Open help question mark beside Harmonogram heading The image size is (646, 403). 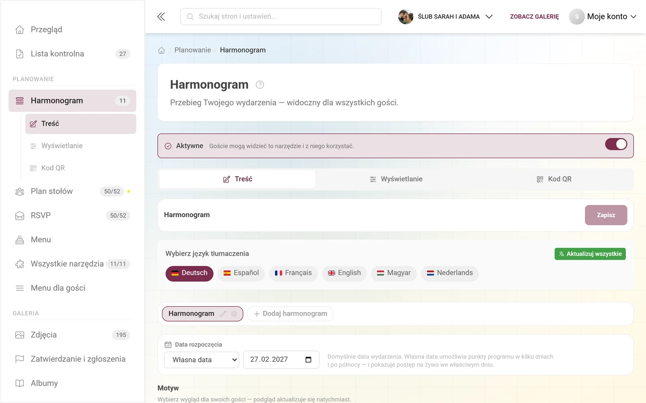coord(260,85)
